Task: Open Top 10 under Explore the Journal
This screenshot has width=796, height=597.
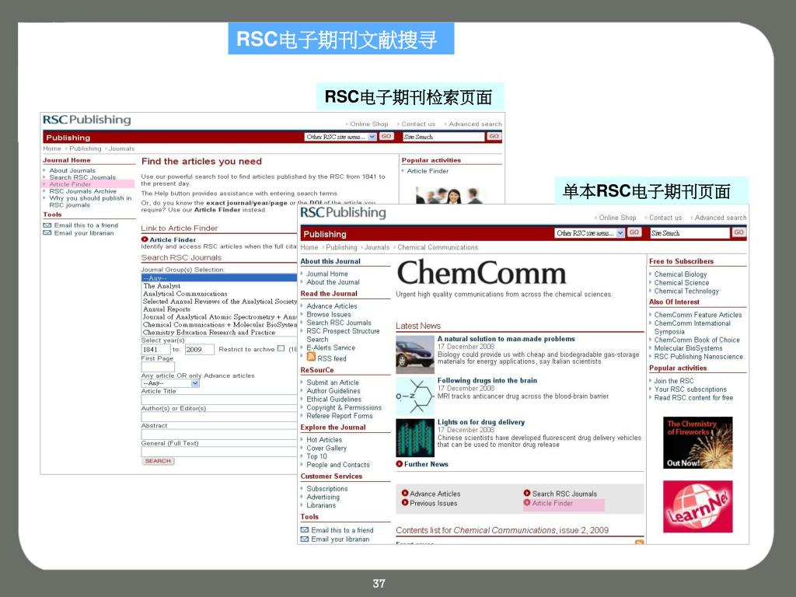Action: (317, 456)
